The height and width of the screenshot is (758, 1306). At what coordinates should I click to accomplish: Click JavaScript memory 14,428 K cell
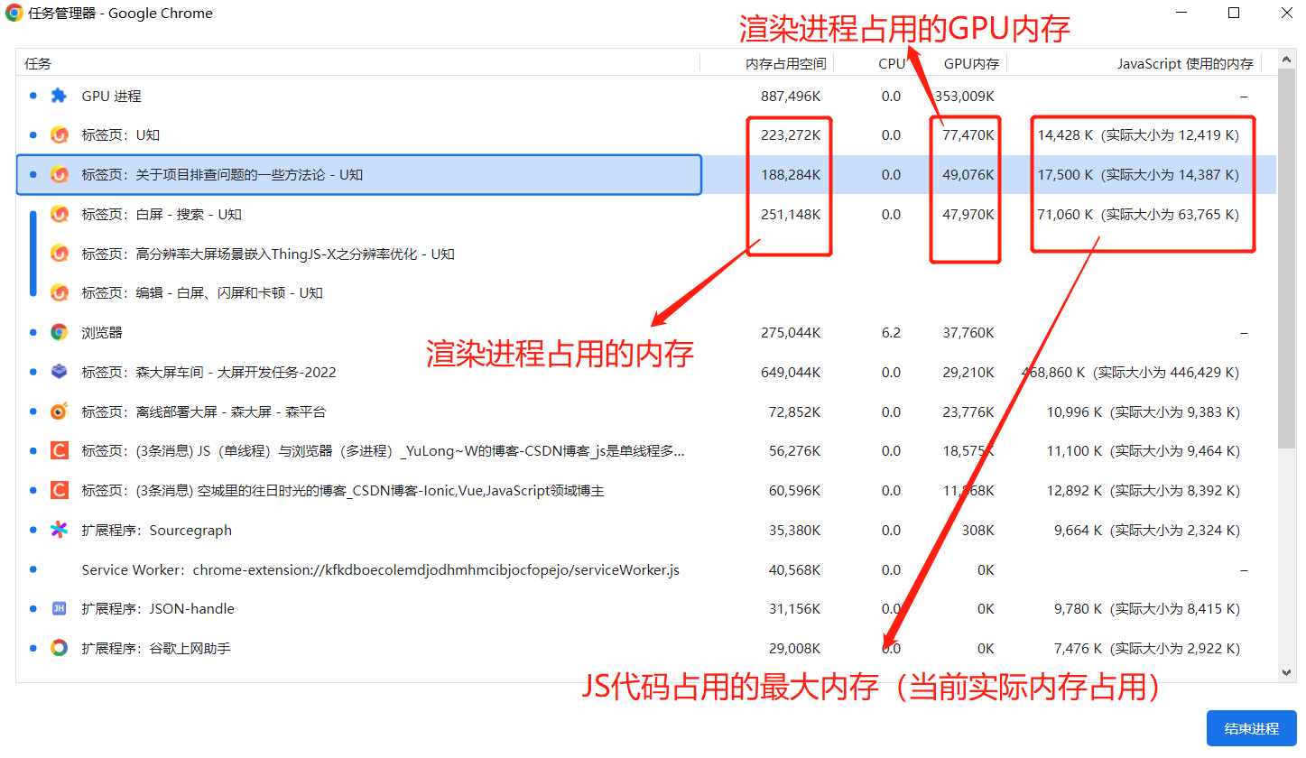[x=1138, y=135]
